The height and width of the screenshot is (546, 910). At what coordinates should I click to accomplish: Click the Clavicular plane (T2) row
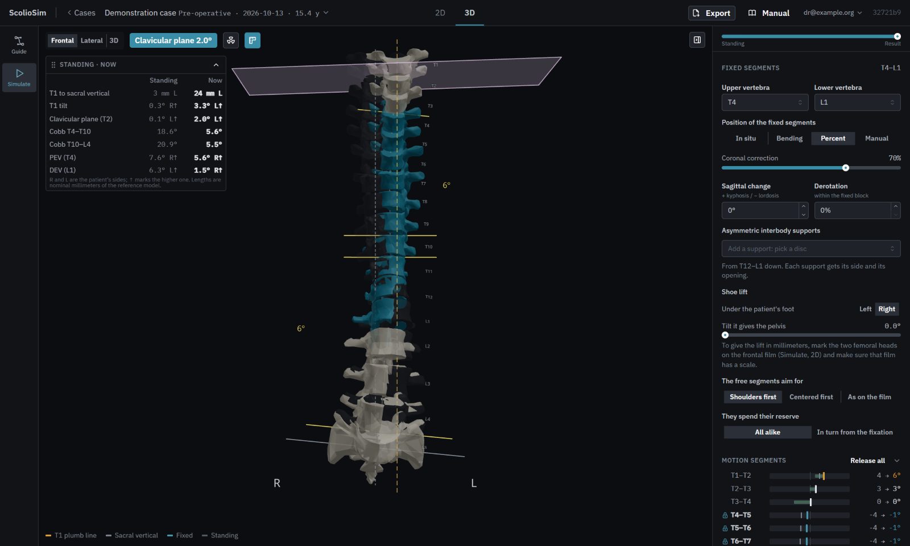(135, 119)
